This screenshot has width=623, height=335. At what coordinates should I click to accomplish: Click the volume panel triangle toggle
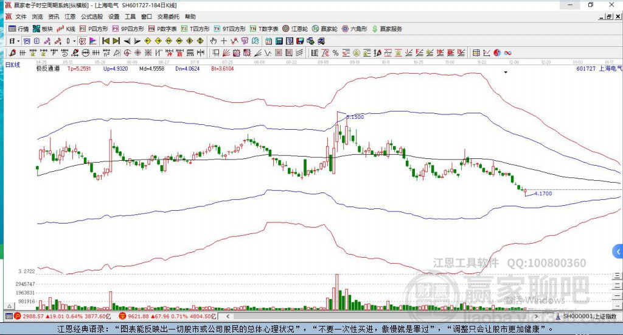click(x=9, y=306)
